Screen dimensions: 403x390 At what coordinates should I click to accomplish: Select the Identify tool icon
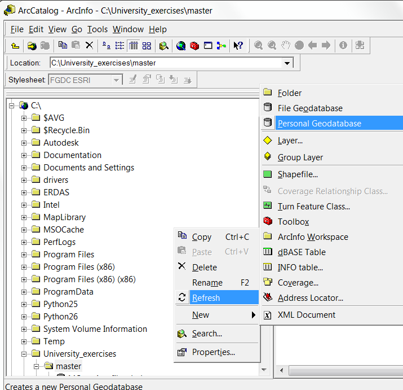click(x=343, y=45)
